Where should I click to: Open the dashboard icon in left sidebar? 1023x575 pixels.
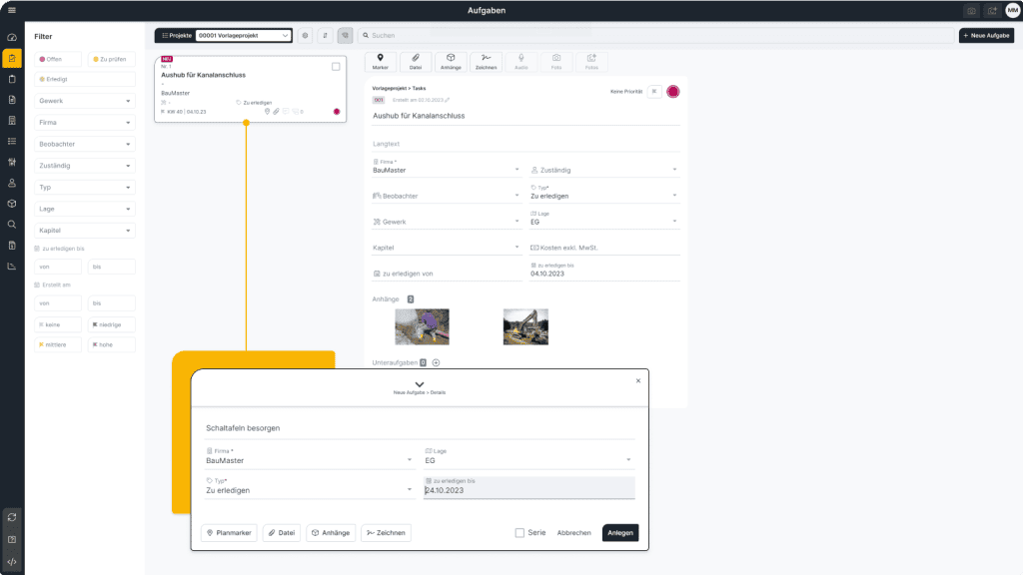point(12,37)
